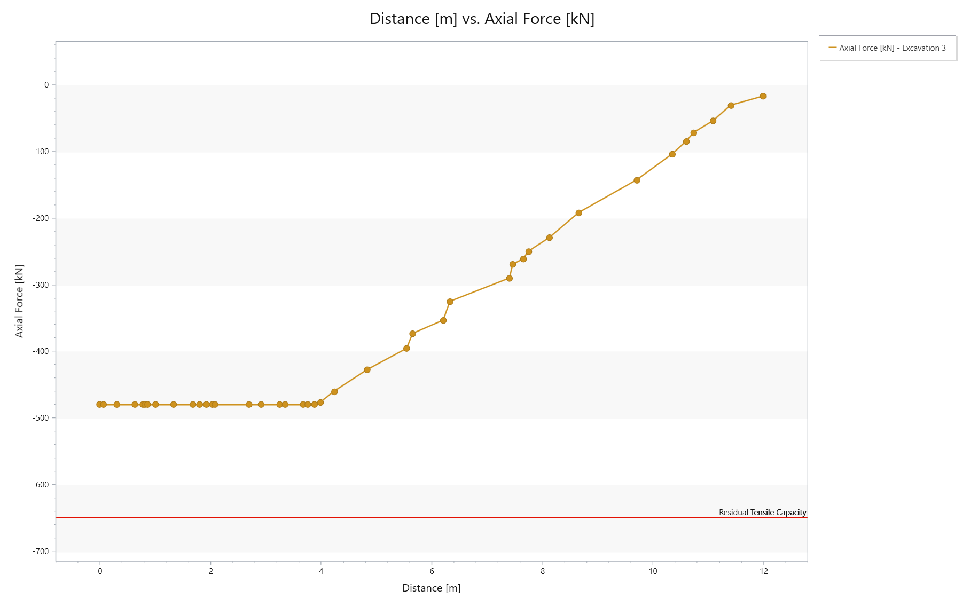The height and width of the screenshot is (607, 963).
Task: Select the data point near 6.2 m, -353 kN
Action: (x=443, y=320)
